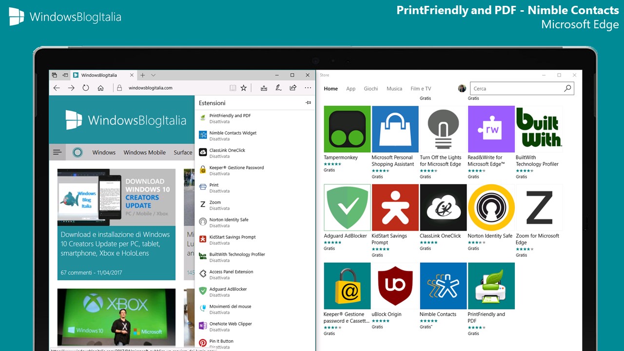The height and width of the screenshot is (351, 624).
Task: Switch to Musica tab in Store
Action: point(394,89)
